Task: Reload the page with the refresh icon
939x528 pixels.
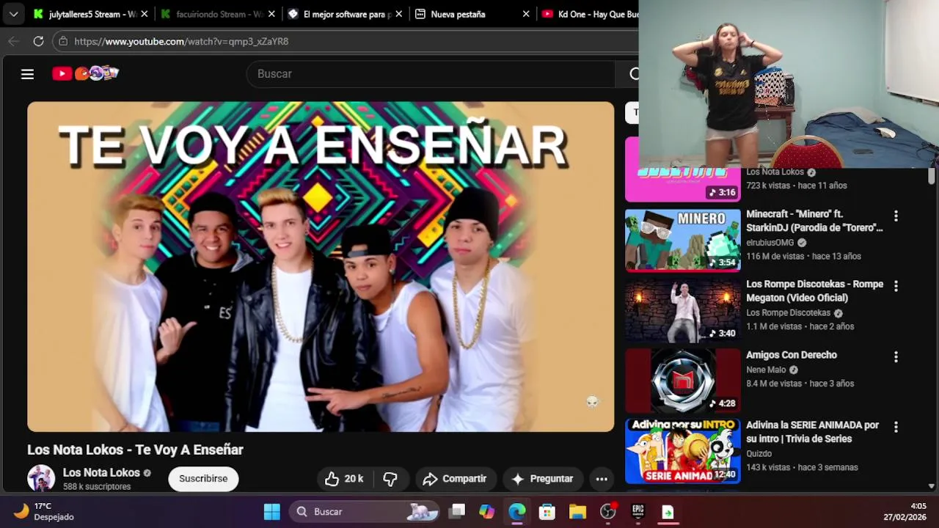Action: [38, 41]
